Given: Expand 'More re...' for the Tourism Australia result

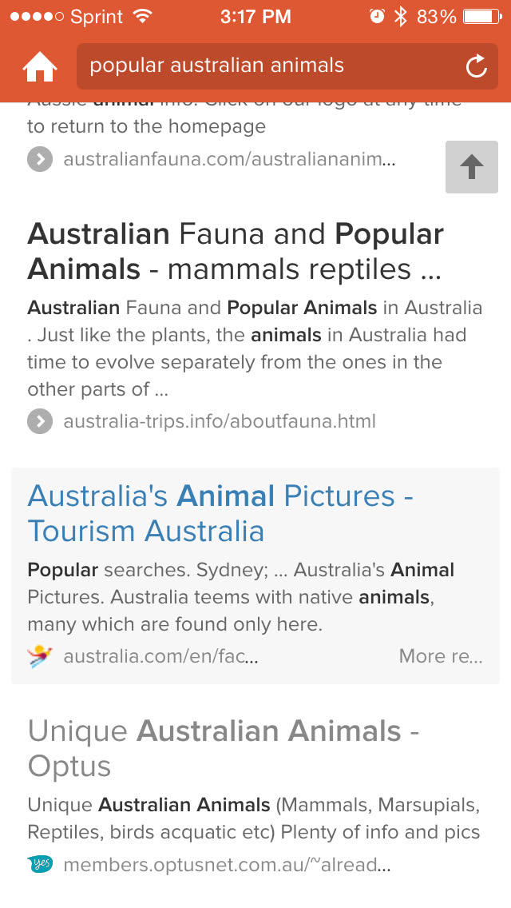Looking at the screenshot, I should [441, 656].
